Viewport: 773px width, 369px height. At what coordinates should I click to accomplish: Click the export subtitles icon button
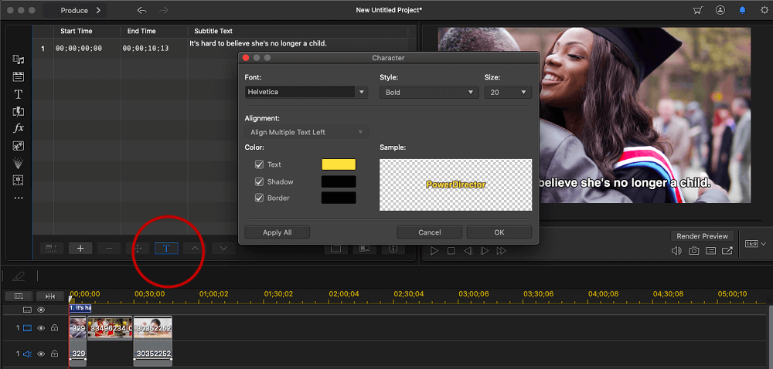(364, 249)
